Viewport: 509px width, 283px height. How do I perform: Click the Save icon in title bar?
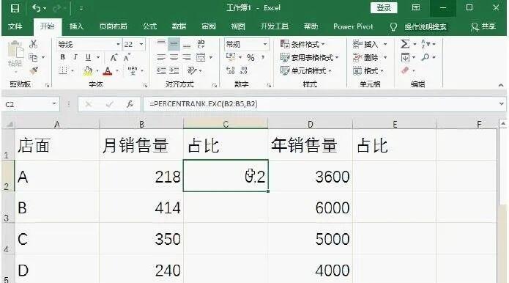[15, 8]
